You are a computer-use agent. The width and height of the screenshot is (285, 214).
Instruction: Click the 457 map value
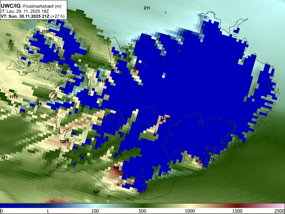coord(82,155)
